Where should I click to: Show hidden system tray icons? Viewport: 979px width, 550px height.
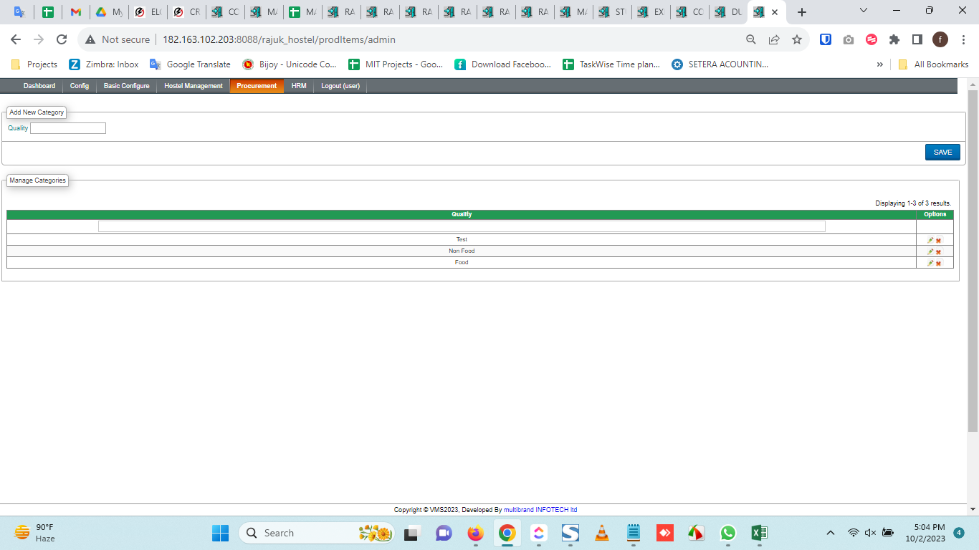[831, 533]
